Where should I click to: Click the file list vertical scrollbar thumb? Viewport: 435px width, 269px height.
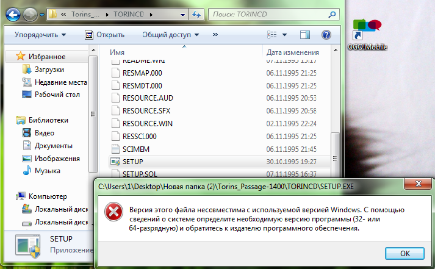click(x=335, y=155)
